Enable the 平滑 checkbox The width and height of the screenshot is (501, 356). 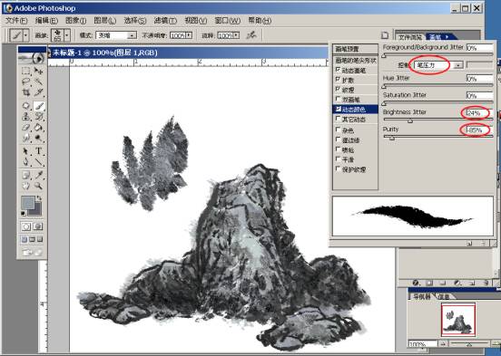(338, 159)
